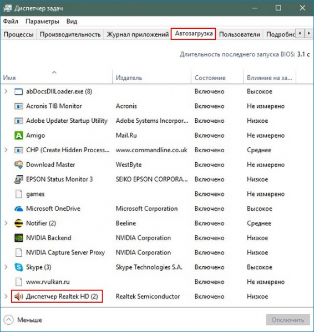Switch to the Производительность tab
Image resolution: width=314 pixels, height=332 pixels.
click(70, 34)
